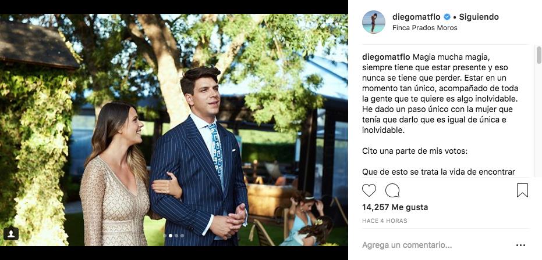View the 14,257 Me gusta likes list
Viewport: 542px width, 260px height.
[395, 207]
